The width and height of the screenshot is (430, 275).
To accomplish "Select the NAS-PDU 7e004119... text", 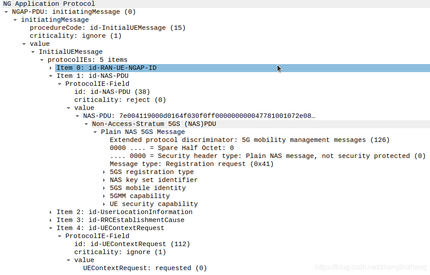I will point(199,116).
